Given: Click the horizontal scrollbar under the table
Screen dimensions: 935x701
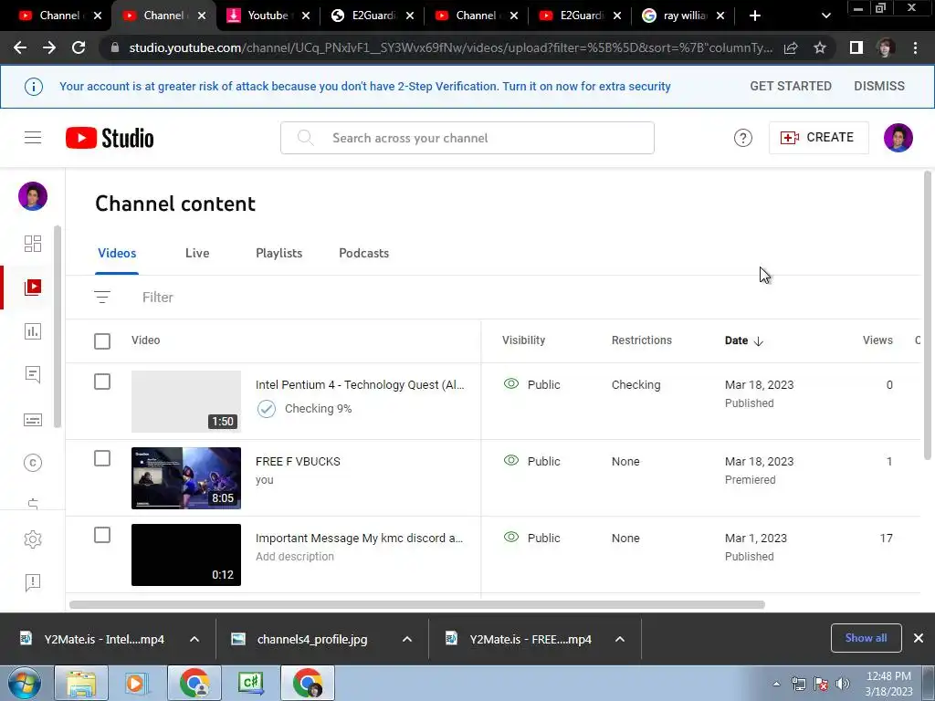Looking at the screenshot, I should pos(416,604).
